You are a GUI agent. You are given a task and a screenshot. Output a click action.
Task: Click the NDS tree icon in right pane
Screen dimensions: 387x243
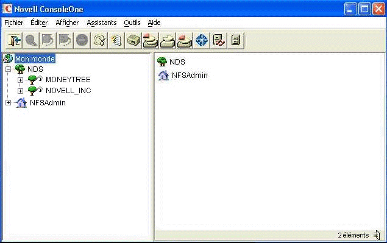[162, 62]
